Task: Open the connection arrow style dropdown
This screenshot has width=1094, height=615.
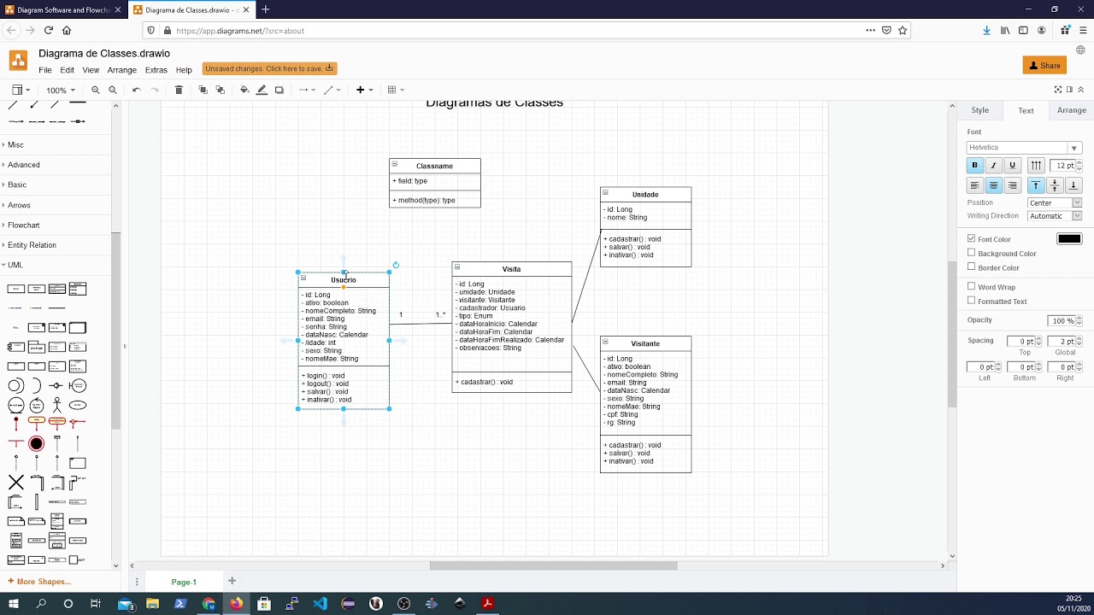Action: tap(306, 90)
